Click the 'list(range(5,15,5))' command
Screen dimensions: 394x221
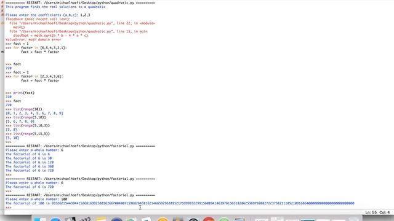pyautogui.click(x=28, y=134)
